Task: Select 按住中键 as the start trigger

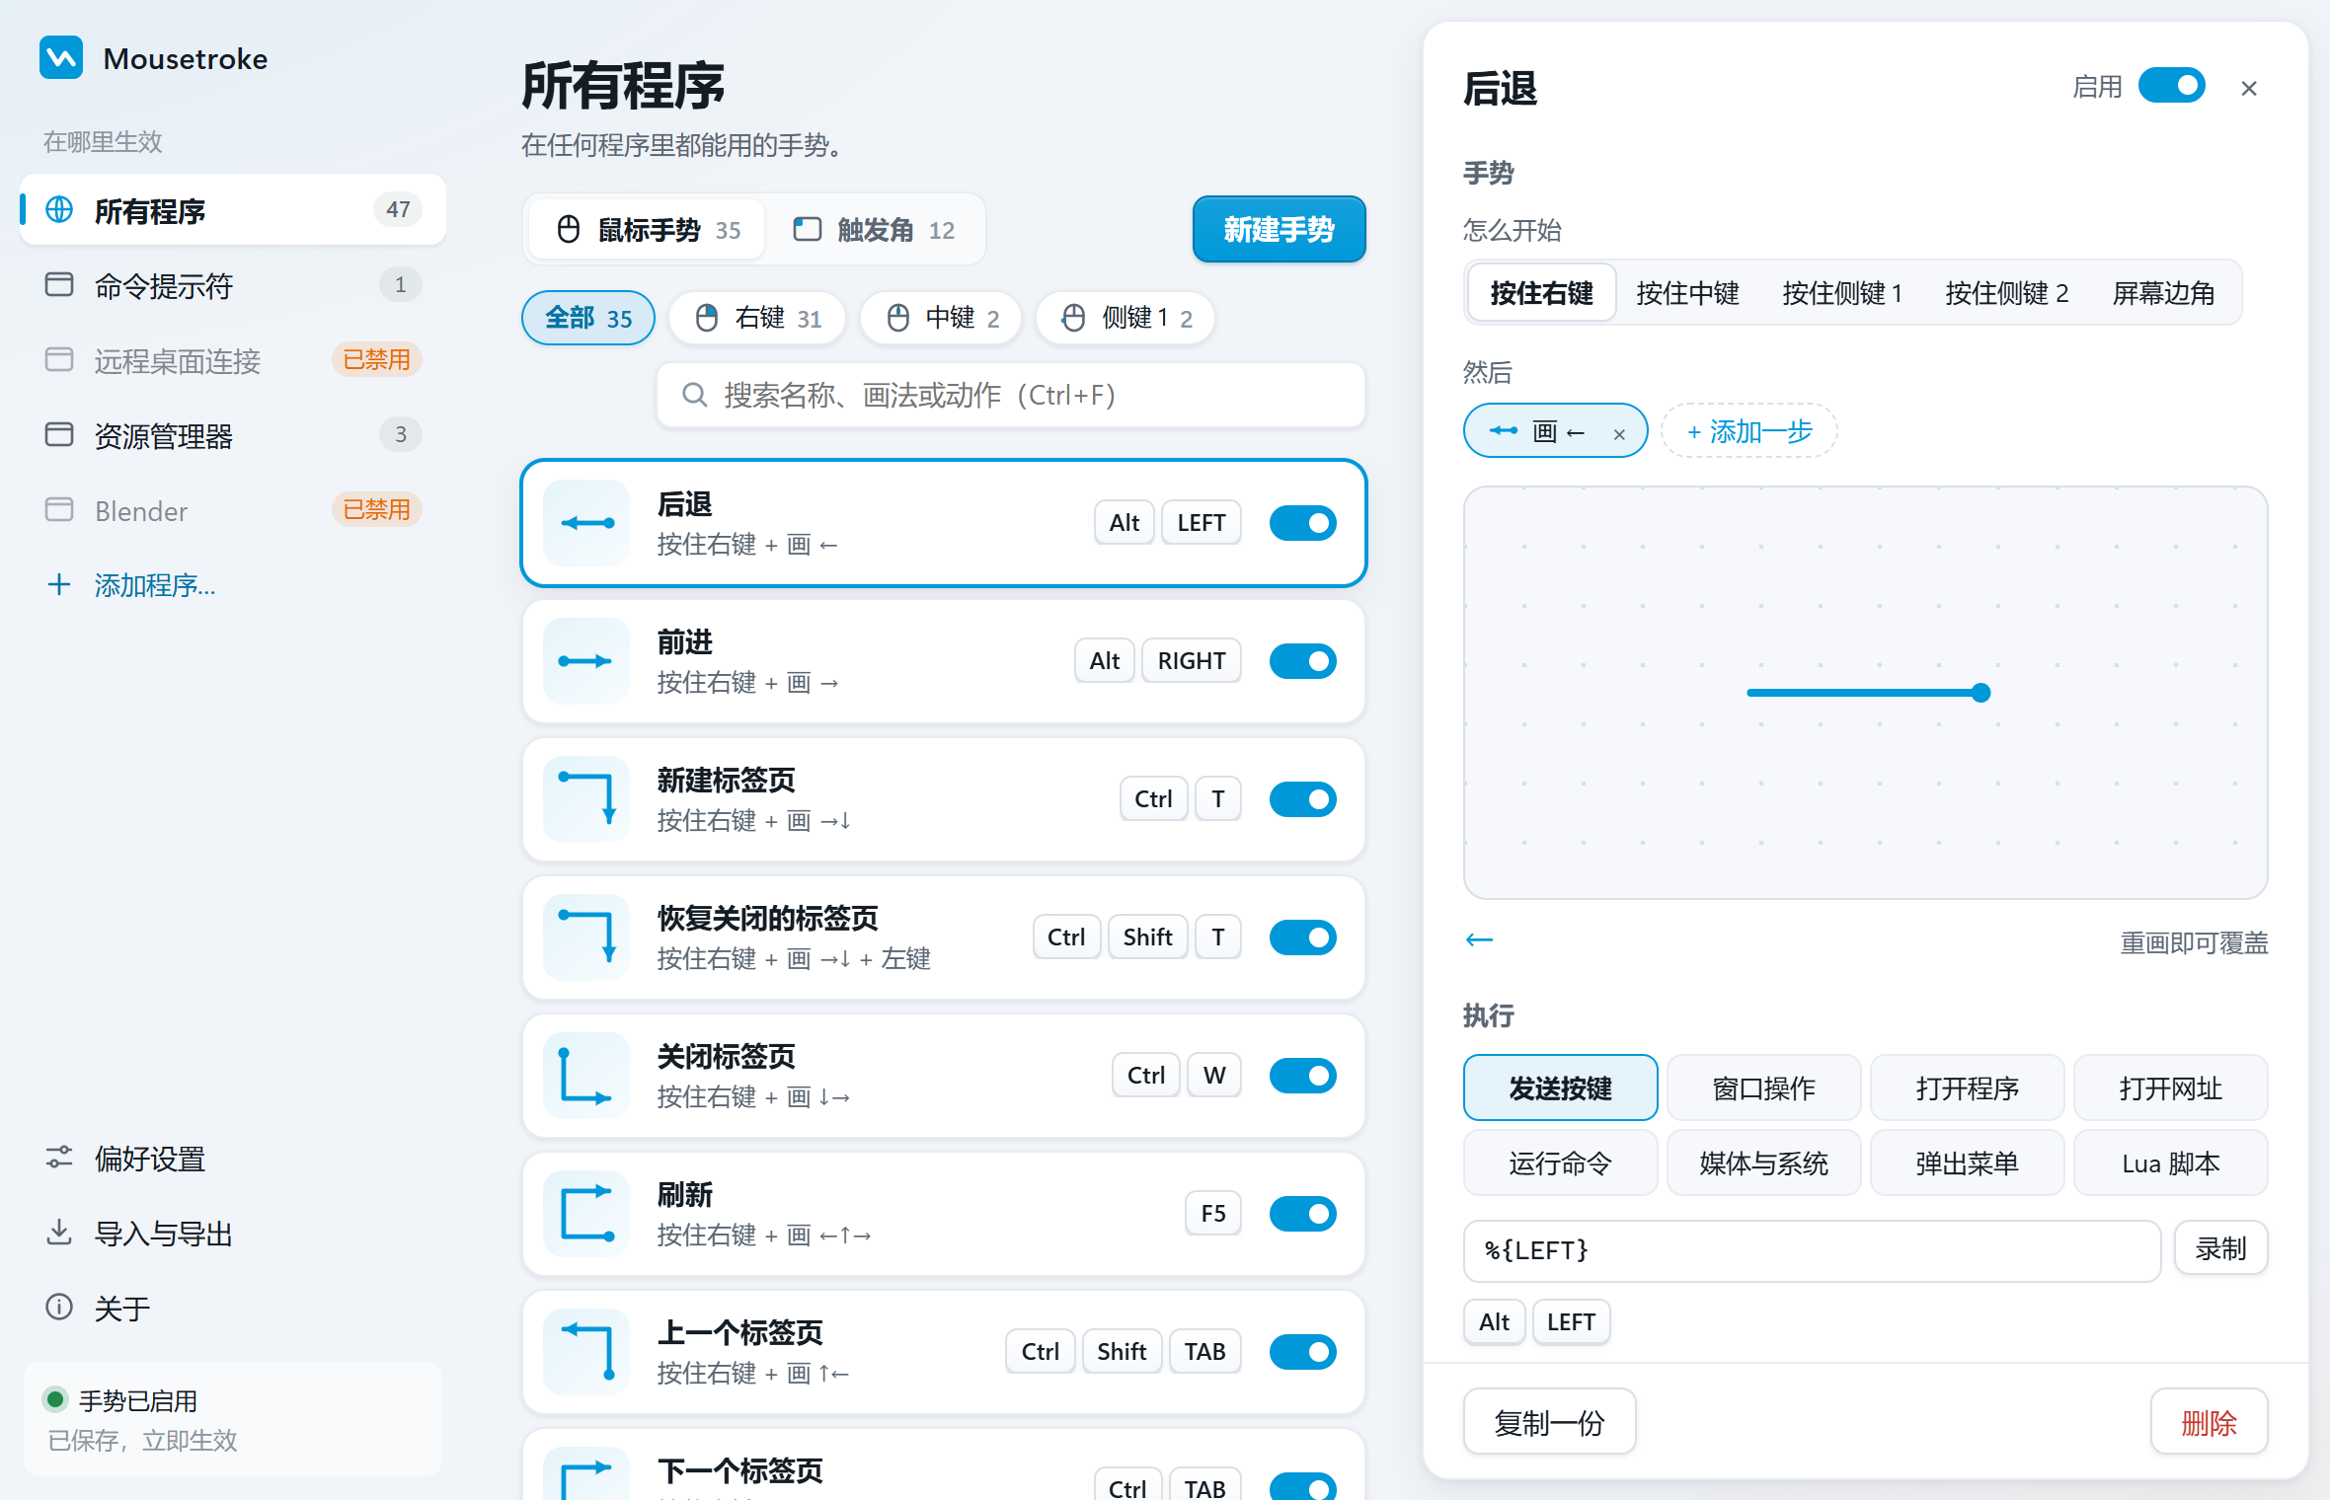Action: click(x=1687, y=293)
